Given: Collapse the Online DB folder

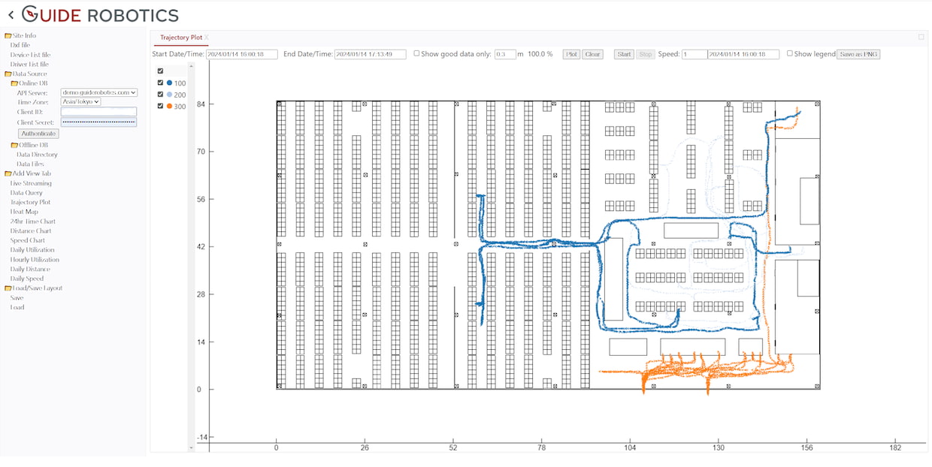Looking at the screenshot, I should [14, 83].
